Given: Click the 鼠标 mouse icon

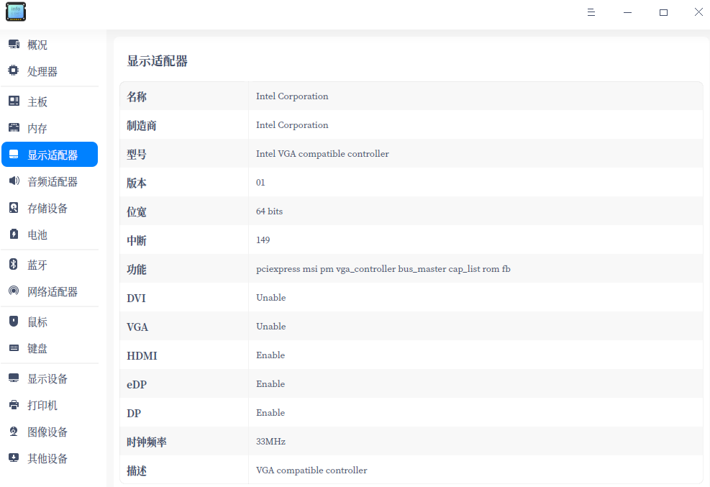Looking at the screenshot, I should [x=14, y=322].
